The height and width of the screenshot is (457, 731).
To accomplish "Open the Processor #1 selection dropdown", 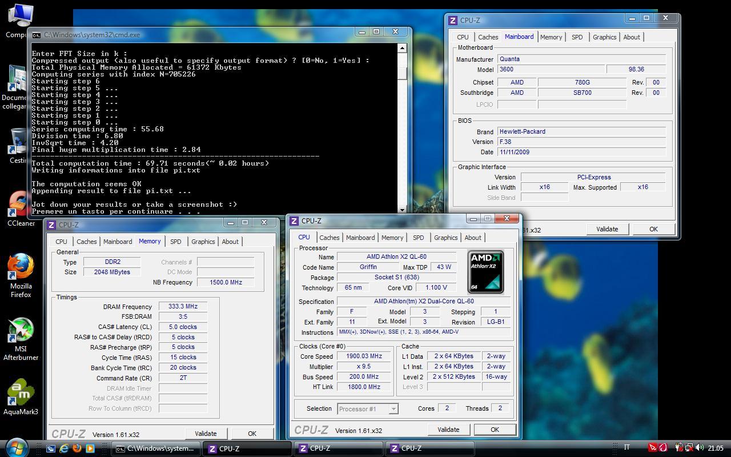I will click(367, 408).
